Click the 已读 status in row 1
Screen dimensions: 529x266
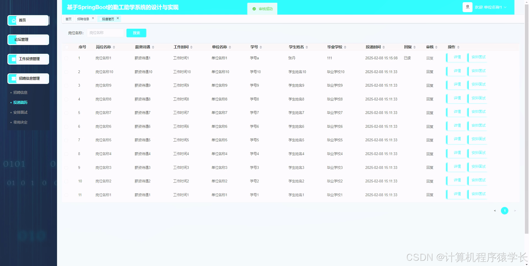click(407, 58)
